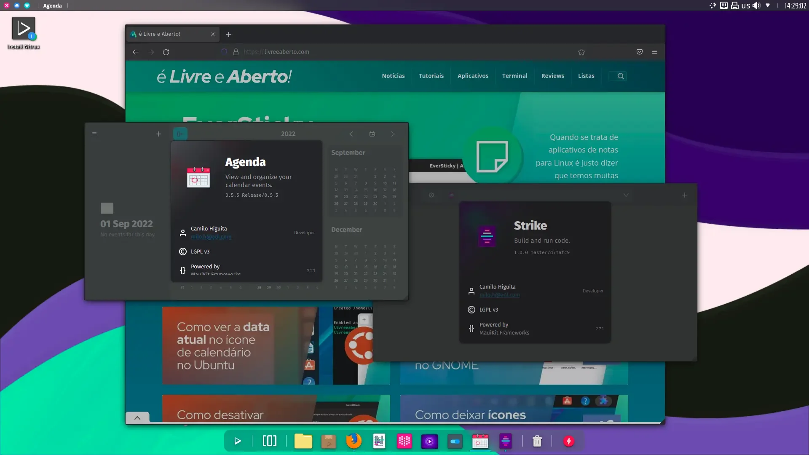Open the Tutoriais menu item

pos(431,76)
